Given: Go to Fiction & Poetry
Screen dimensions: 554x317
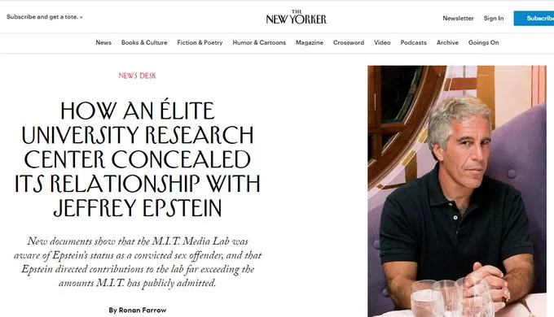Looking at the screenshot, I should coord(200,42).
